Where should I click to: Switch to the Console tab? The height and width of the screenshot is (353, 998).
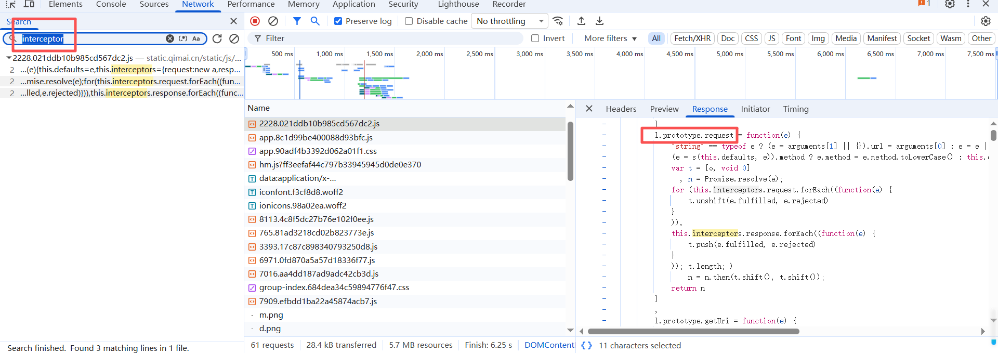[111, 4]
